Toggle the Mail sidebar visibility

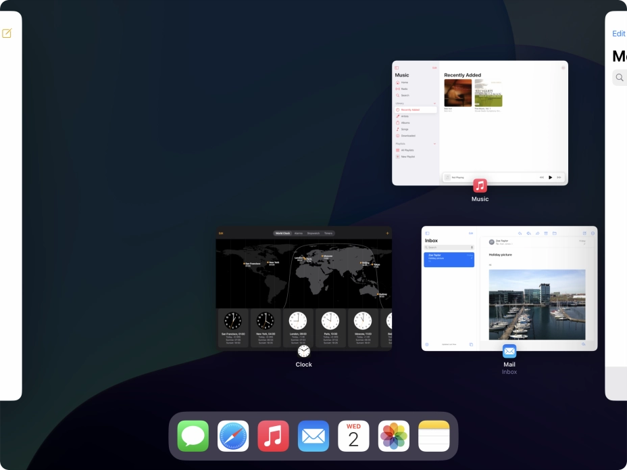click(427, 233)
